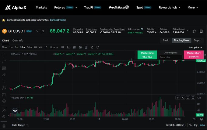
Task: Open the forecasting and measurement tools
Action: (4, 95)
